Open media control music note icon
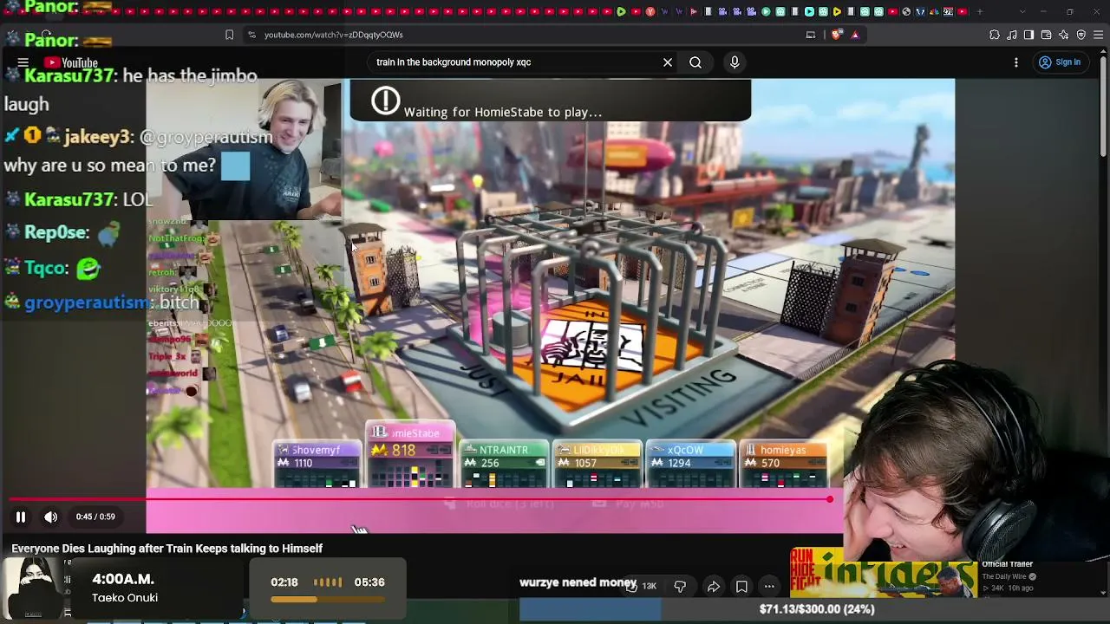1110x624 pixels. click(1012, 35)
